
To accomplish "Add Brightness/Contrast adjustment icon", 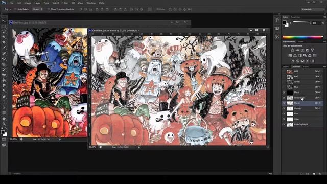I will point(292,50).
